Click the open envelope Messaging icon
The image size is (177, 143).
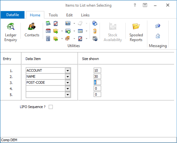tap(158, 36)
